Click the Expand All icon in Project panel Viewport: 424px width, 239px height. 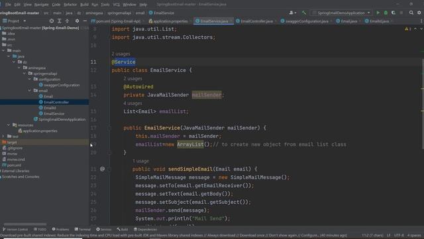click(x=59, y=21)
